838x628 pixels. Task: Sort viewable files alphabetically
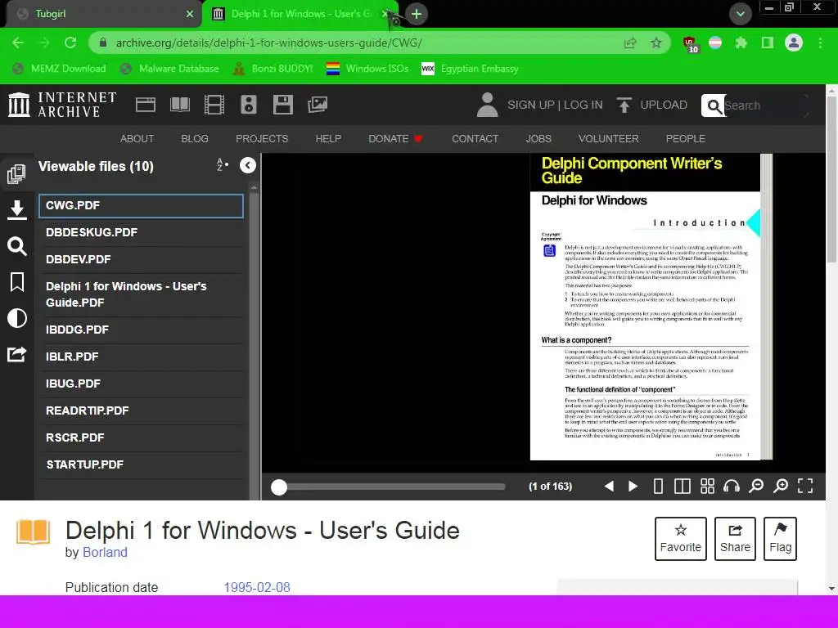click(223, 165)
